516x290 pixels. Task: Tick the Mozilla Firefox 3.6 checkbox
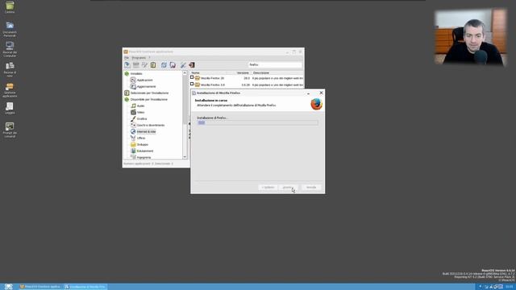click(192, 84)
